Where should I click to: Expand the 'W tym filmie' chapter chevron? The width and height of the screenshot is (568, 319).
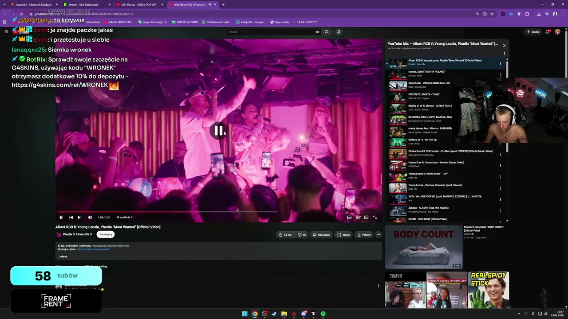[x=132, y=218]
